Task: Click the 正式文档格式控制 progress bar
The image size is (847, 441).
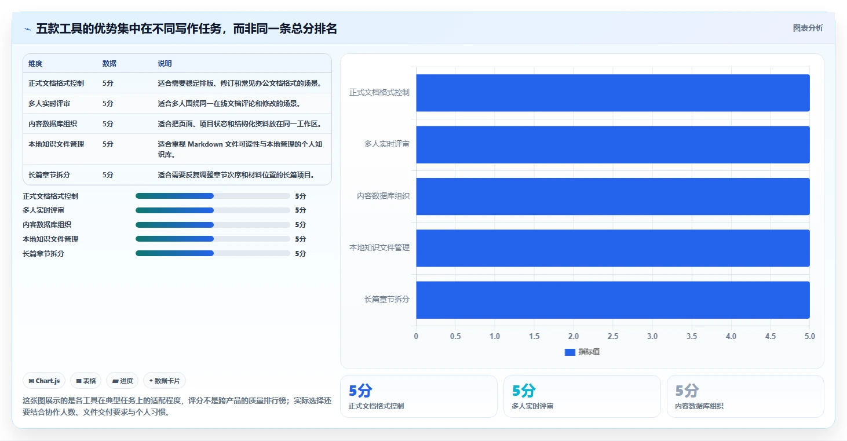Action: [213, 196]
